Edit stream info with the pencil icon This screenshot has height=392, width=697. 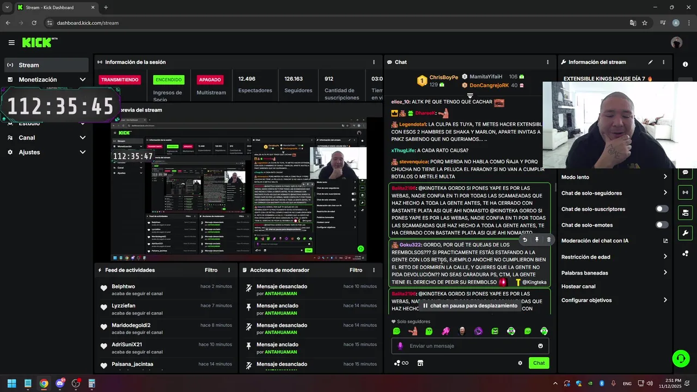(x=650, y=62)
